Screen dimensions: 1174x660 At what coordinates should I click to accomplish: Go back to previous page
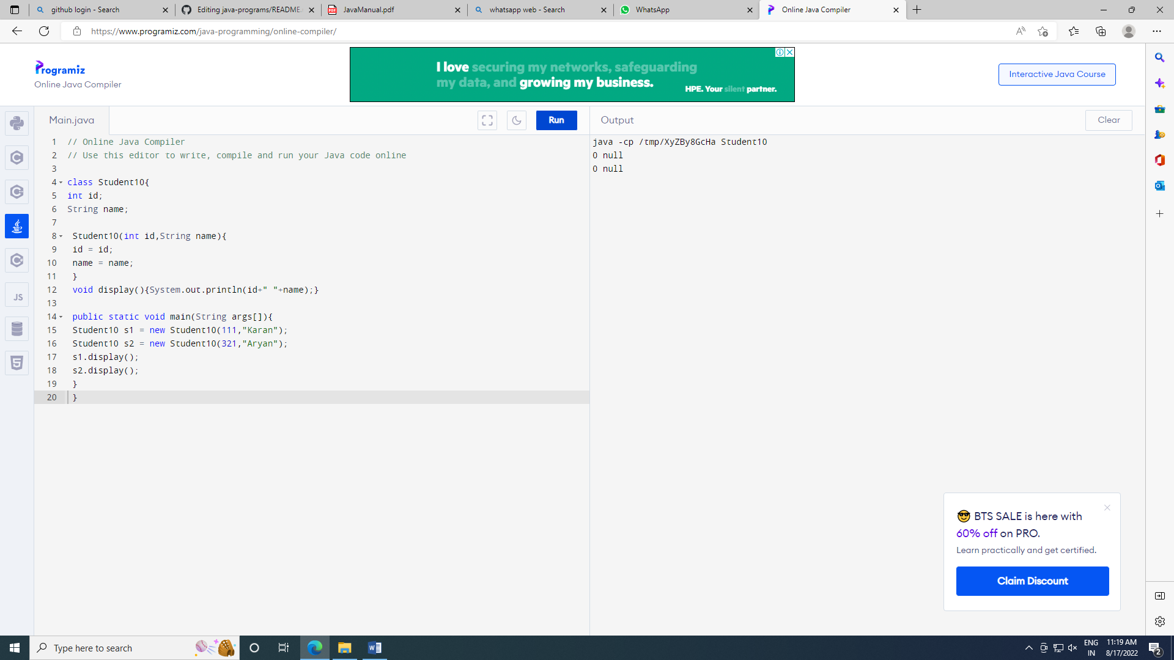pyautogui.click(x=17, y=31)
